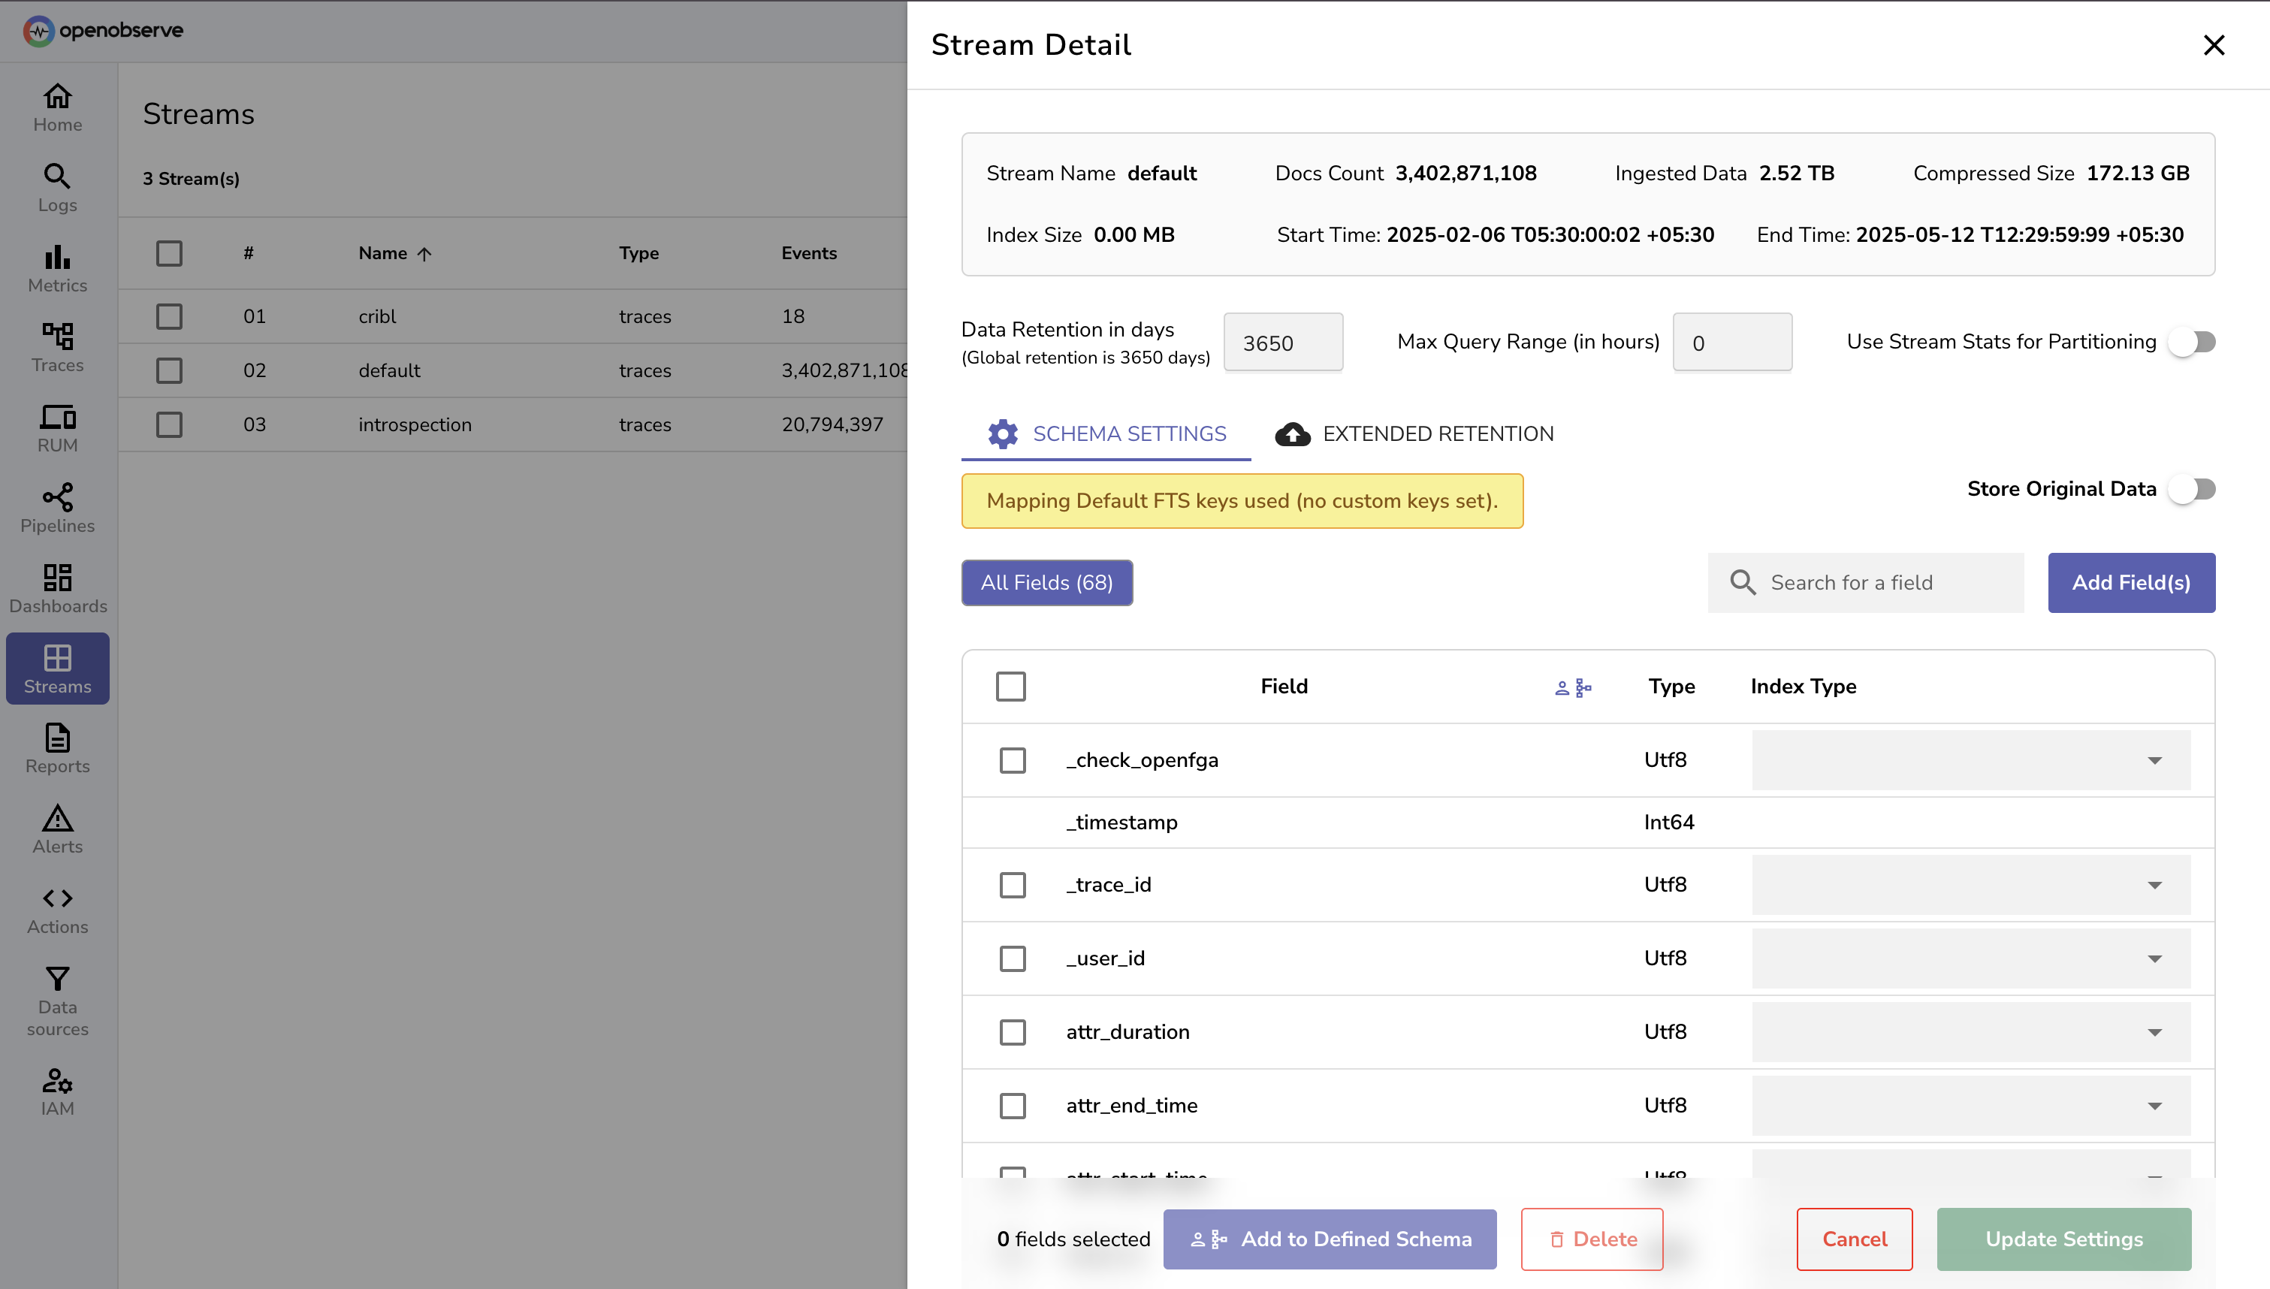Enable Use Stream Stats for Partitioning
This screenshot has height=1289, width=2270.
tap(2192, 342)
